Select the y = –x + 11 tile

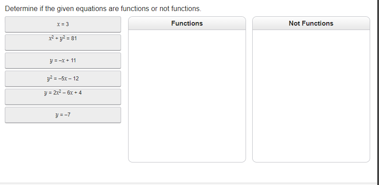63,60
